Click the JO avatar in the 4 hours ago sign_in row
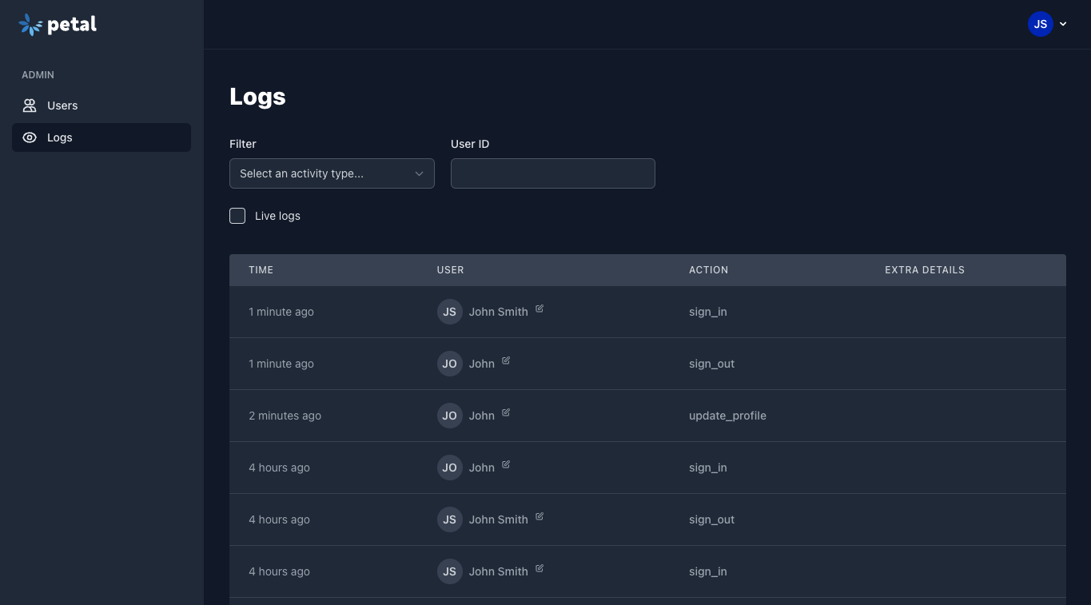Screen dimensions: 1091x605 [449, 468]
